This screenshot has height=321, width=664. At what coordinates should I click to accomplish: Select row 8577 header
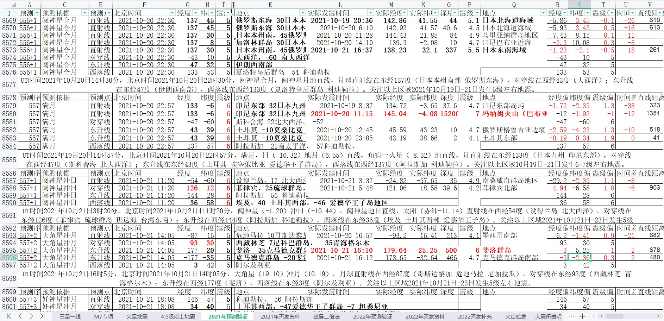[9, 84]
